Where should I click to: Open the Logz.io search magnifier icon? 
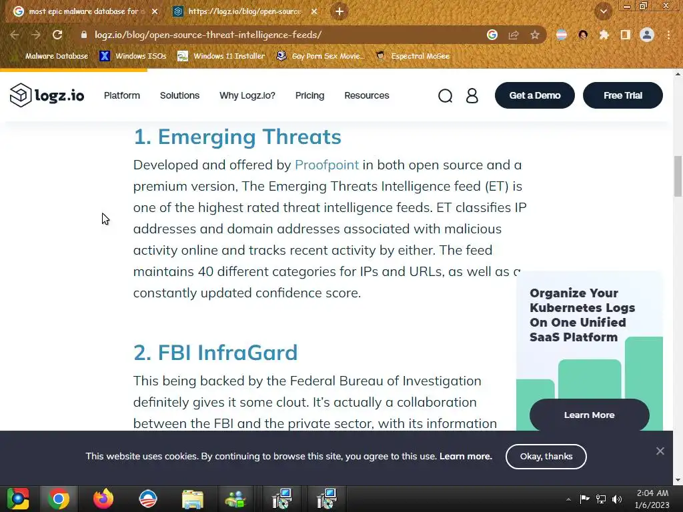445,95
